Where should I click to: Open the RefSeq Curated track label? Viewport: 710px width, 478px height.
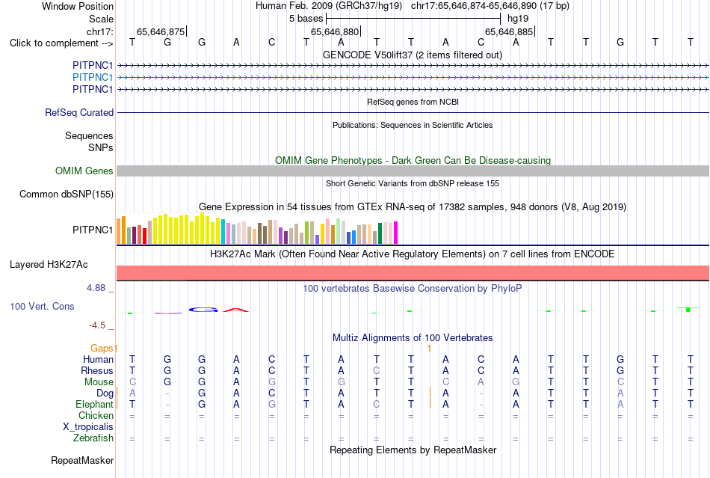point(78,112)
